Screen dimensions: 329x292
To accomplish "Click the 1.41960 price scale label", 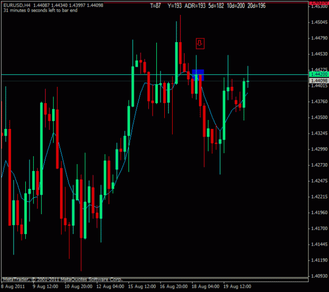I will pos(319,213).
